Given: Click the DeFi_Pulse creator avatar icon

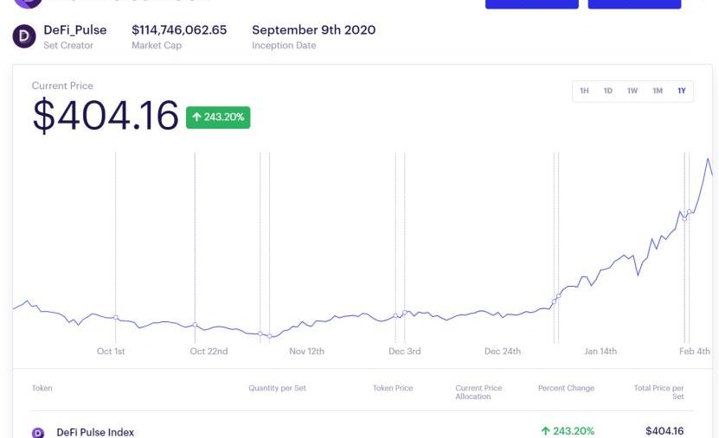Looking at the screenshot, I should click(x=24, y=36).
